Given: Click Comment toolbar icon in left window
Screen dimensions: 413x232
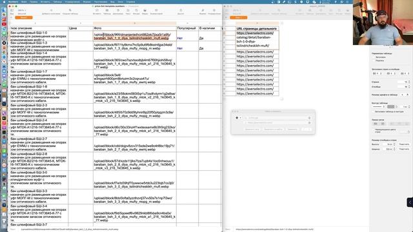Looking at the screenshot, I should click(156, 11).
